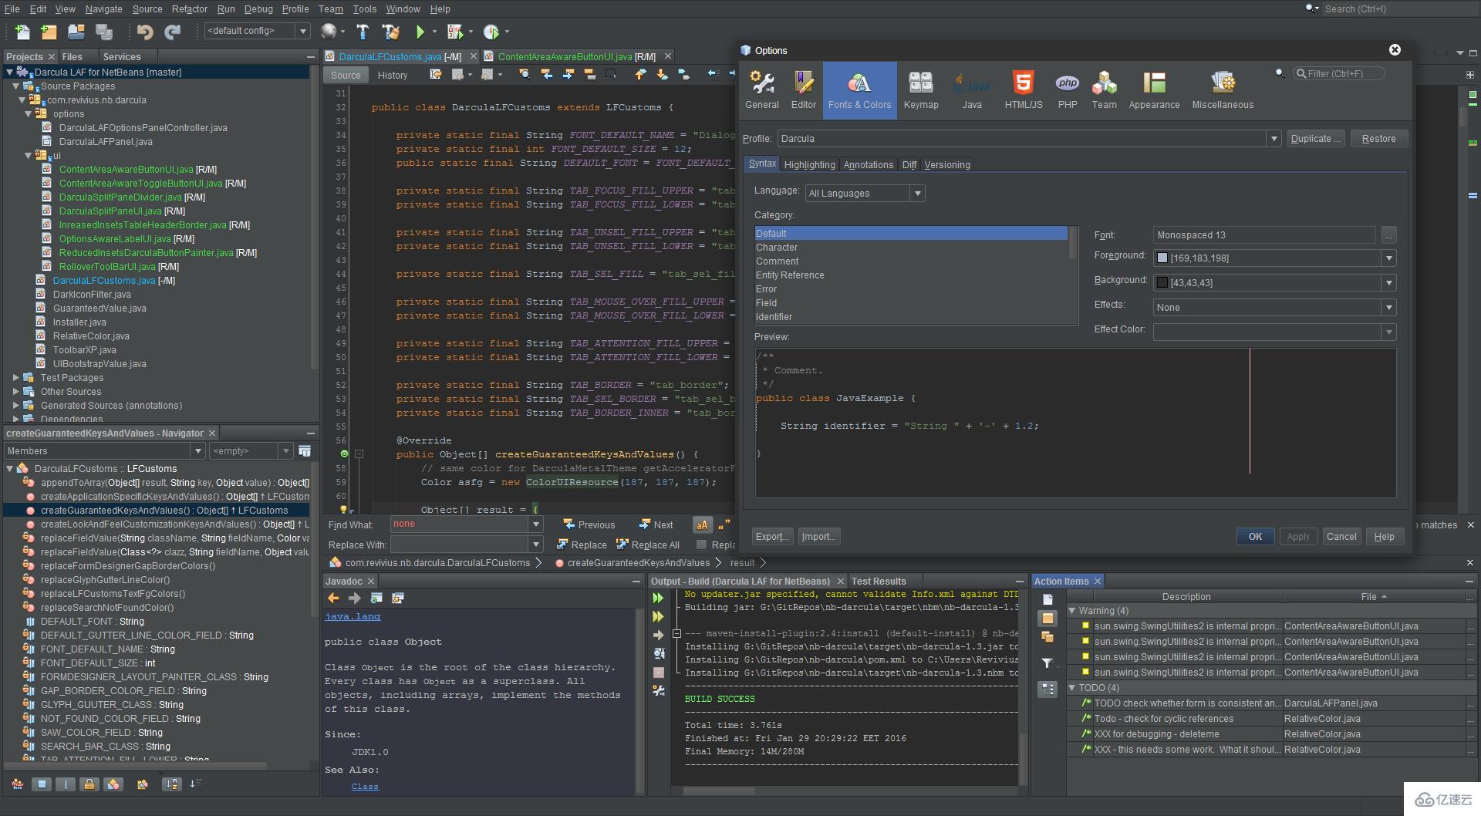Screen dimensions: 1481x816
Task: Open the Effects None dropdown
Action: point(1388,308)
